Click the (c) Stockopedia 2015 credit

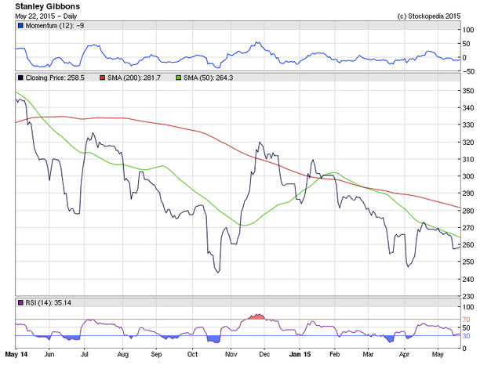428,16
